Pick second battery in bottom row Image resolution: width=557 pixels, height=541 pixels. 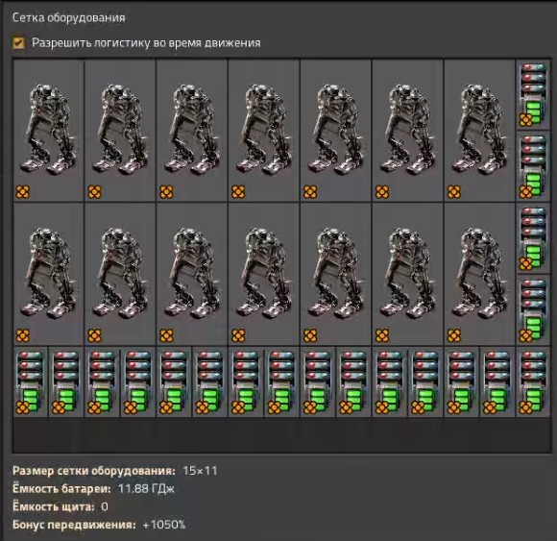click(66, 381)
